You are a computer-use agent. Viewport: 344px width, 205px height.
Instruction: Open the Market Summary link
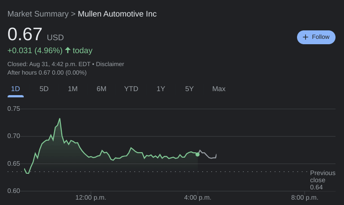coord(38,14)
